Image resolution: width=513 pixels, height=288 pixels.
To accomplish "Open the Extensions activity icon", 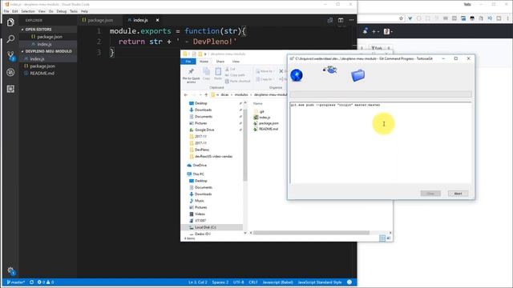I will 10,89.
